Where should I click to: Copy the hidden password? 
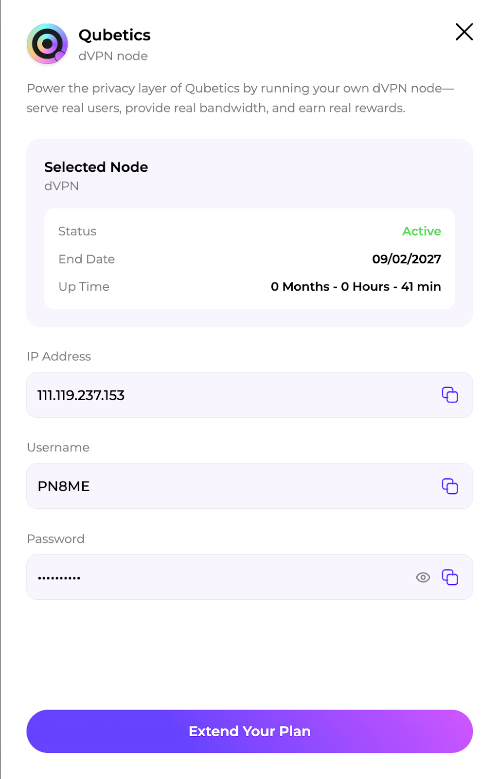click(x=449, y=577)
